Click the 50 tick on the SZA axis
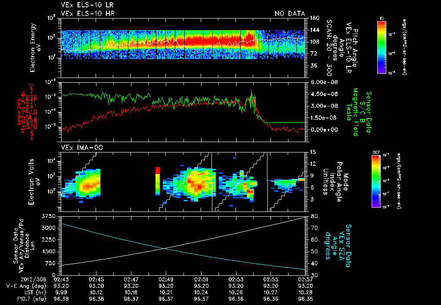The width and height of the screenshot is (441, 305). point(314,252)
